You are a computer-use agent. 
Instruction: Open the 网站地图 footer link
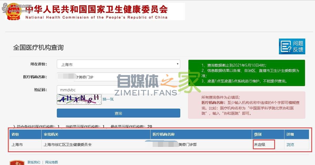(52, 162)
